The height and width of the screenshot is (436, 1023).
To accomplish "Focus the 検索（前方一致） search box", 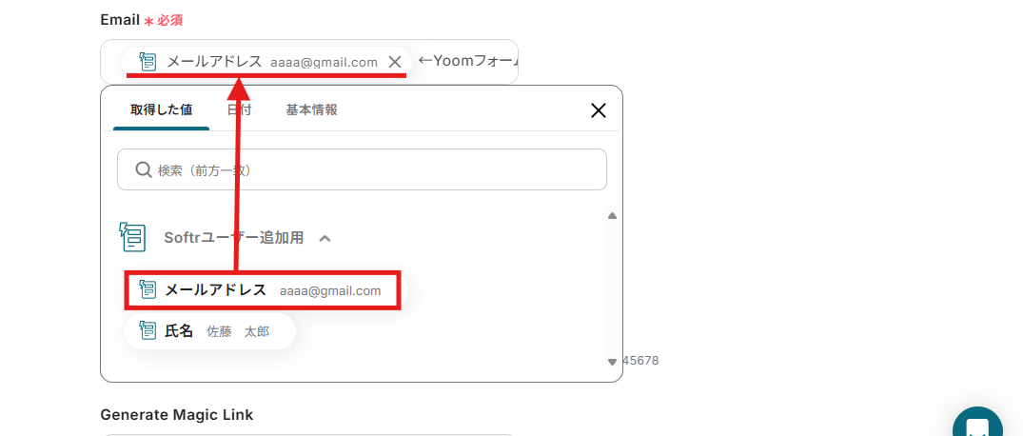I will [362, 169].
